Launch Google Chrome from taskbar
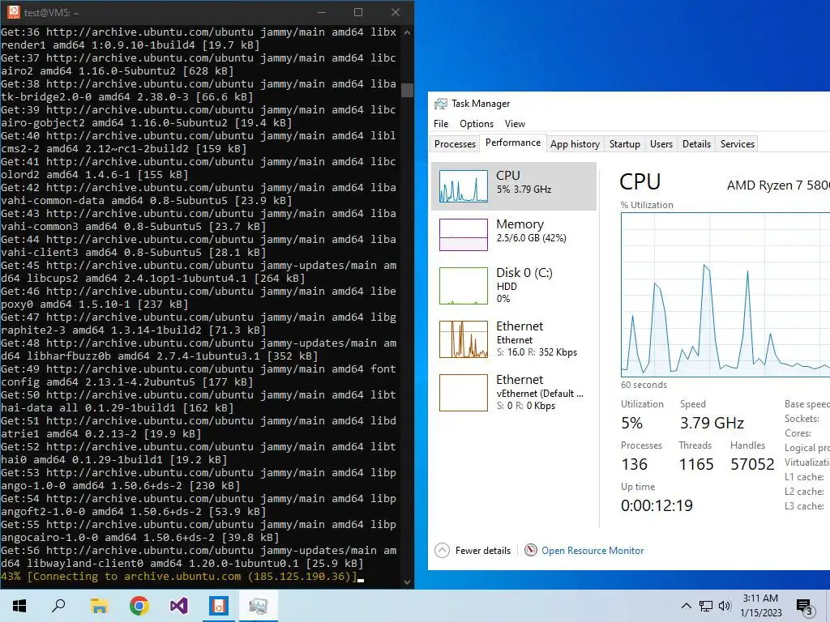Image resolution: width=830 pixels, height=622 pixels. (x=139, y=606)
